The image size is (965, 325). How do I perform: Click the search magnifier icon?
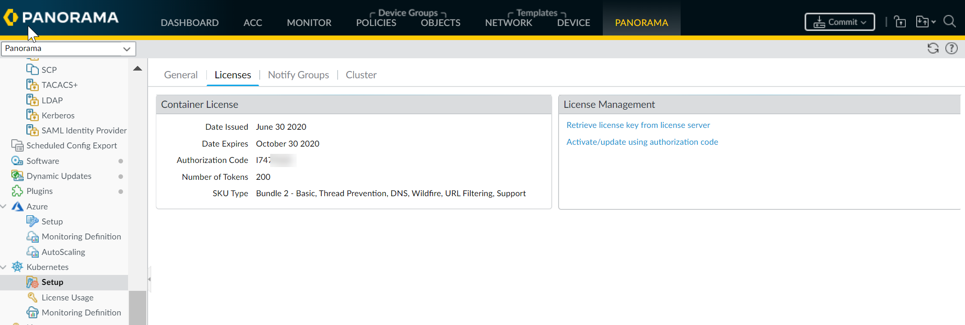coord(950,21)
